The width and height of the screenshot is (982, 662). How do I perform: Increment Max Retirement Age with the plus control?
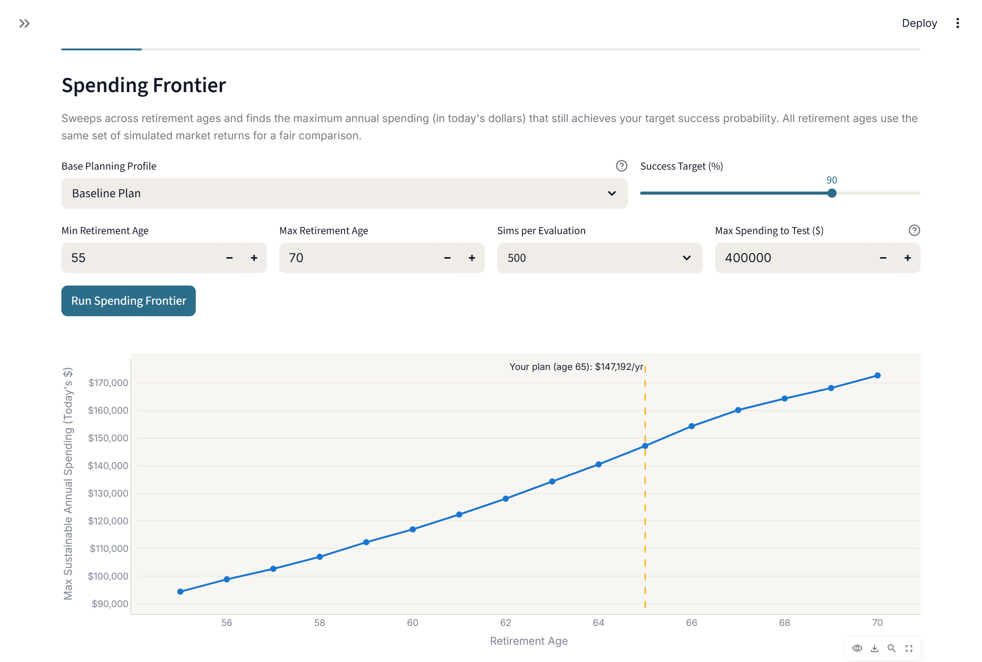(472, 258)
